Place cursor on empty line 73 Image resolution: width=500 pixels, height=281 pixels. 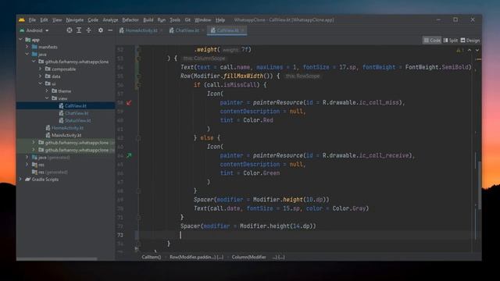(306, 235)
